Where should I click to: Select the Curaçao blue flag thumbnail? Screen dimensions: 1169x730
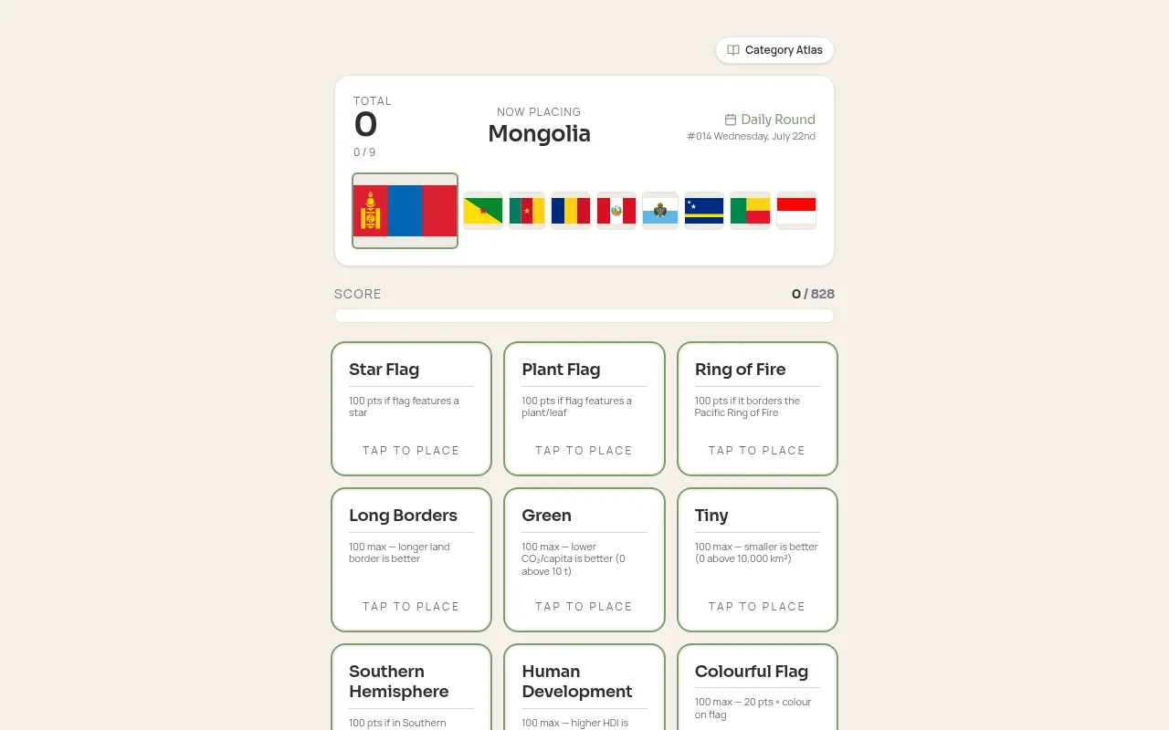(704, 211)
